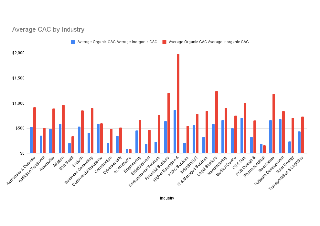Select the red Oil & Gas bar

245,128
